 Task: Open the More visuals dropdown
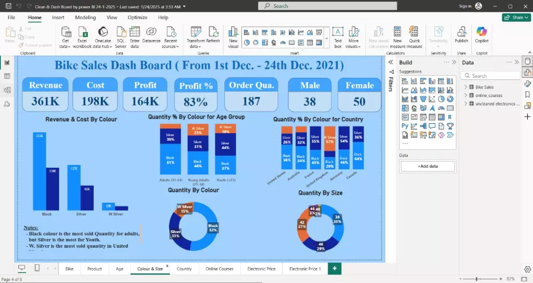point(353,37)
